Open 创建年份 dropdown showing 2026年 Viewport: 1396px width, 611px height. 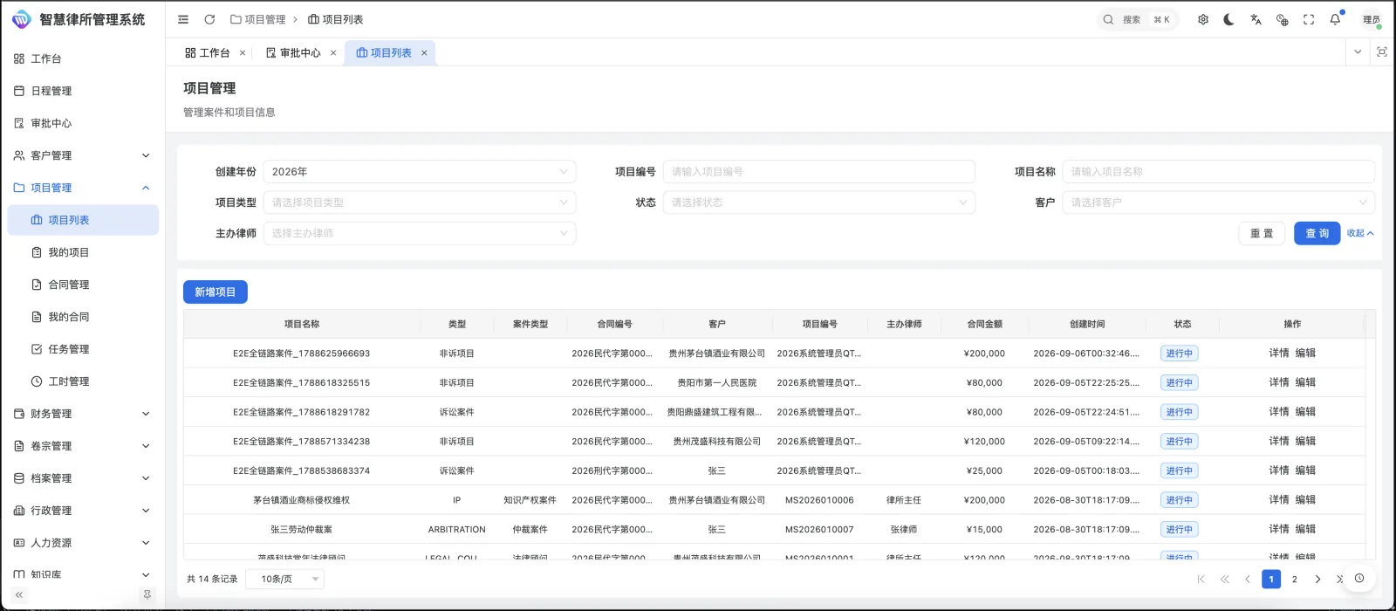coord(420,172)
